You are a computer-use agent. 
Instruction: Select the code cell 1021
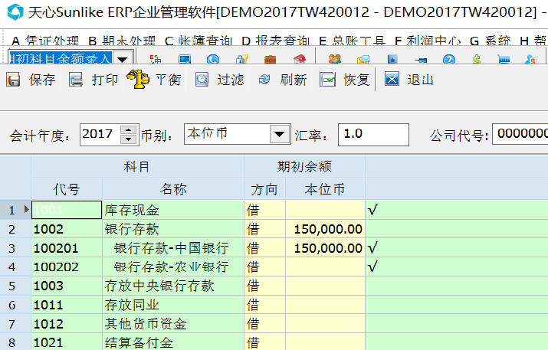pyautogui.click(x=67, y=342)
